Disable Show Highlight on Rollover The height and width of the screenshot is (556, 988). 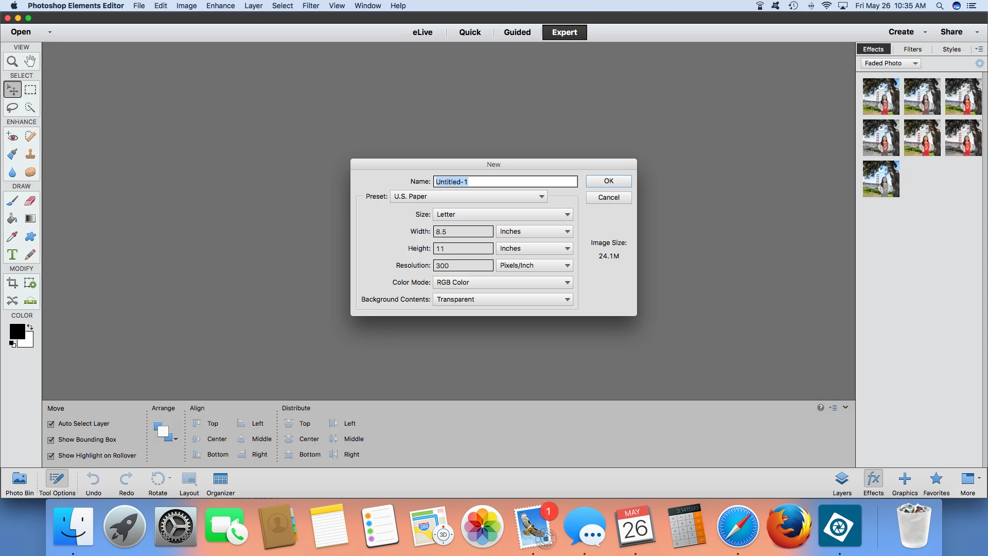(51, 456)
